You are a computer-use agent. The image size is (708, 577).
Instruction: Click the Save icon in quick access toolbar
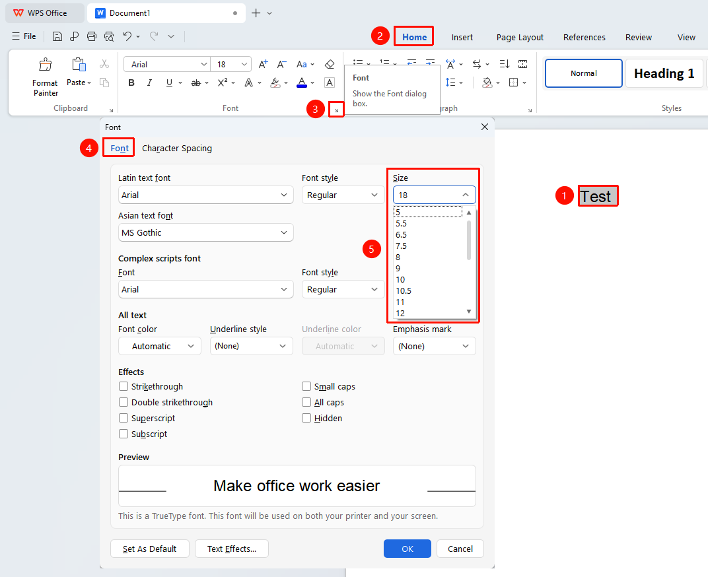(x=57, y=36)
